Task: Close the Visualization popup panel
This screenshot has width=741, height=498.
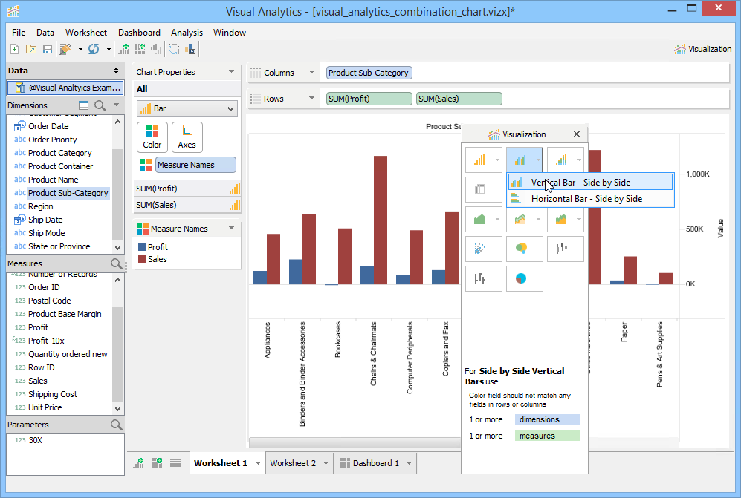Action: pos(577,134)
